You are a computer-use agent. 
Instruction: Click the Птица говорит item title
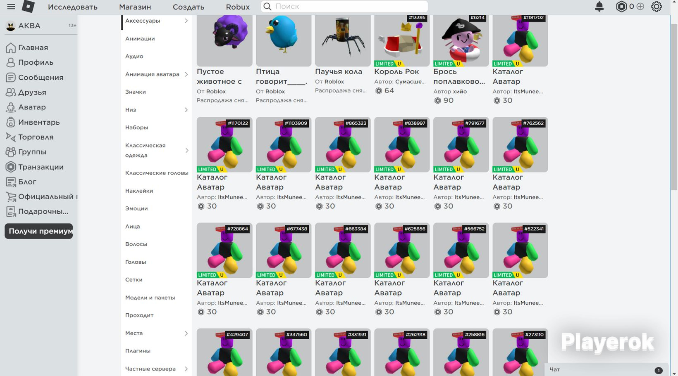click(x=282, y=77)
